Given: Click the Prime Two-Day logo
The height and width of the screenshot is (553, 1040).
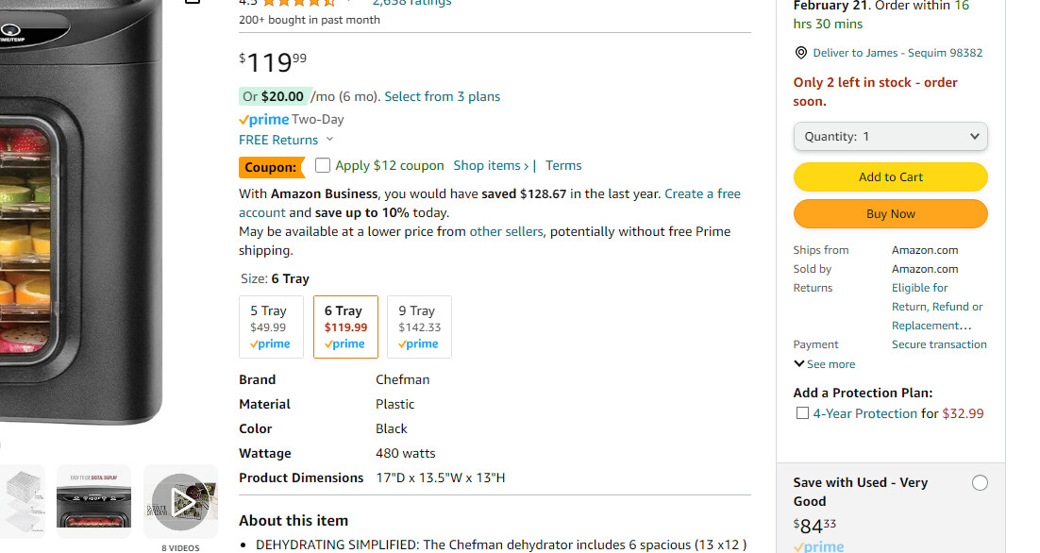Looking at the screenshot, I should (x=264, y=120).
